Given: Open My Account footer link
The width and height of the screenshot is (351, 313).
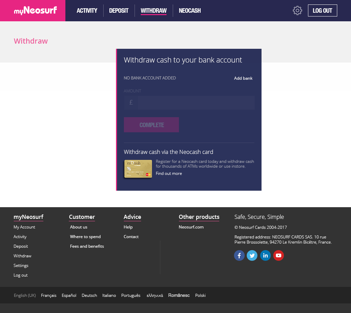Looking at the screenshot, I should click(24, 227).
